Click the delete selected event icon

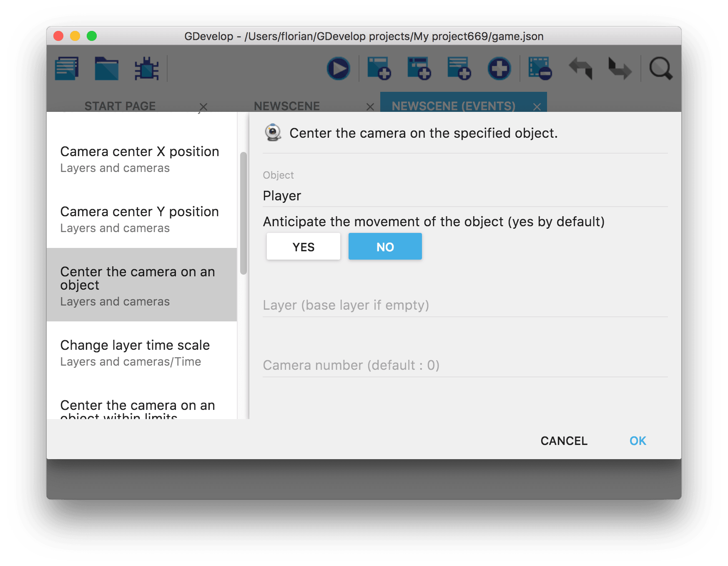[540, 68]
